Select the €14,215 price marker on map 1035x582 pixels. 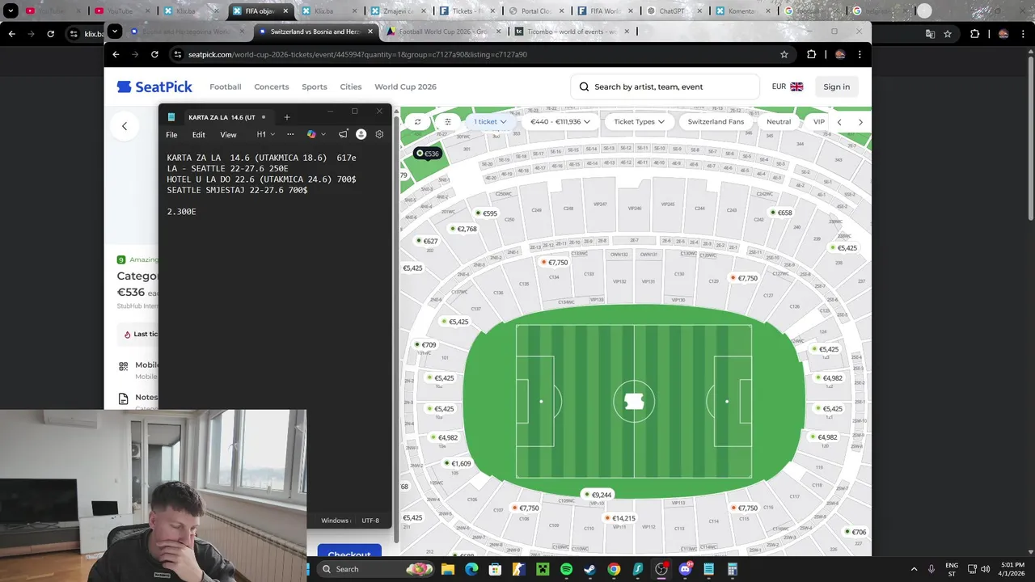pyautogui.click(x=620, y=518)
